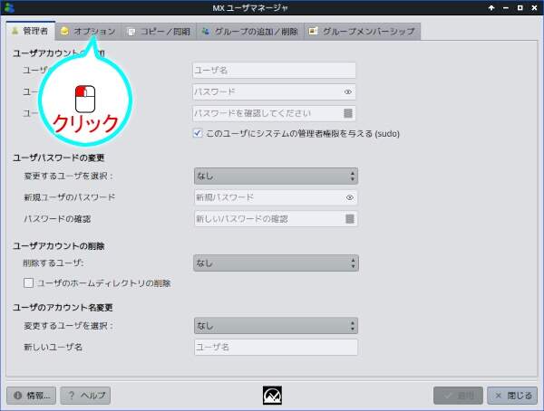Toggle visibility eye in 新規パスワード field

(x=349, y=197)
